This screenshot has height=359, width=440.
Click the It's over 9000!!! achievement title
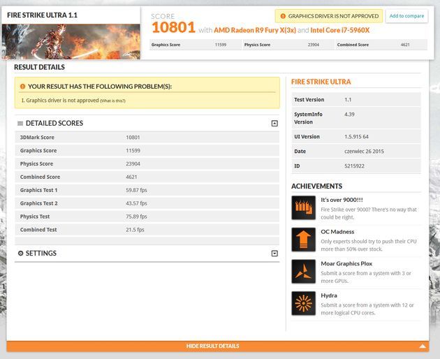pos(342,200)
